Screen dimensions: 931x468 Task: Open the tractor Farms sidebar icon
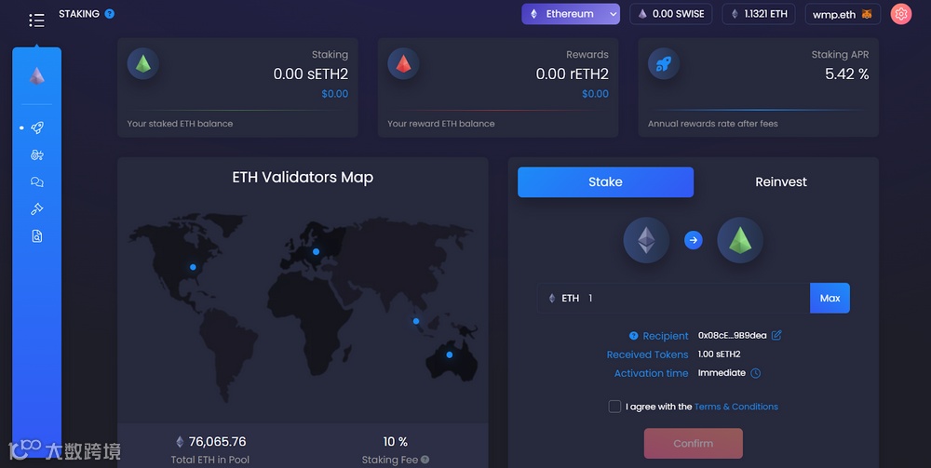(x=37, y=154)
